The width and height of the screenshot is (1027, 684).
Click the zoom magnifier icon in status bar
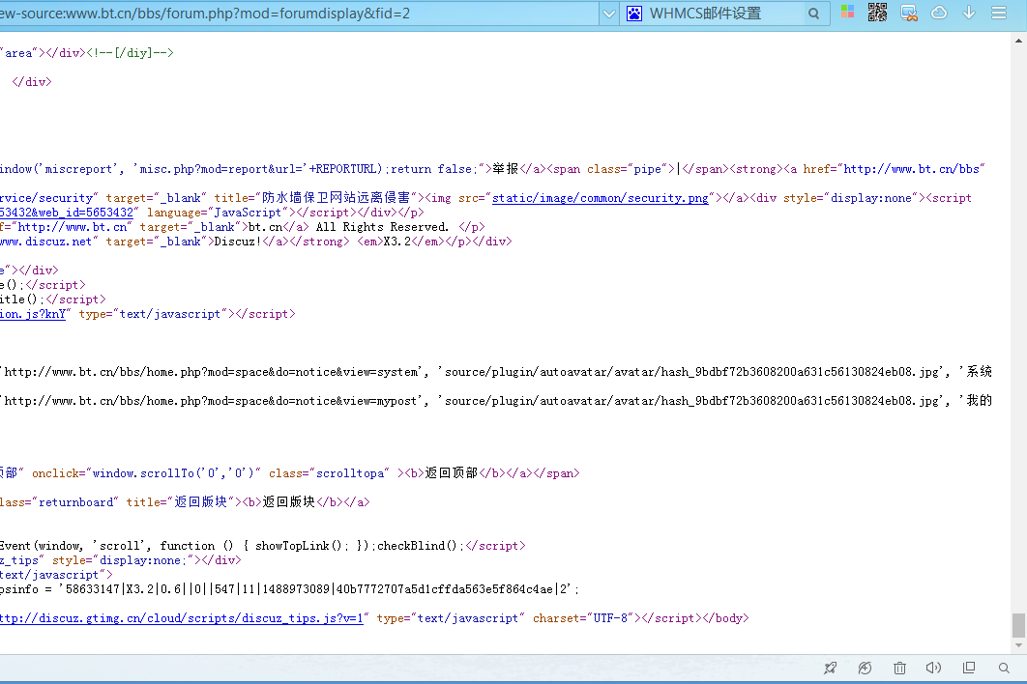tap(1004, 668)
